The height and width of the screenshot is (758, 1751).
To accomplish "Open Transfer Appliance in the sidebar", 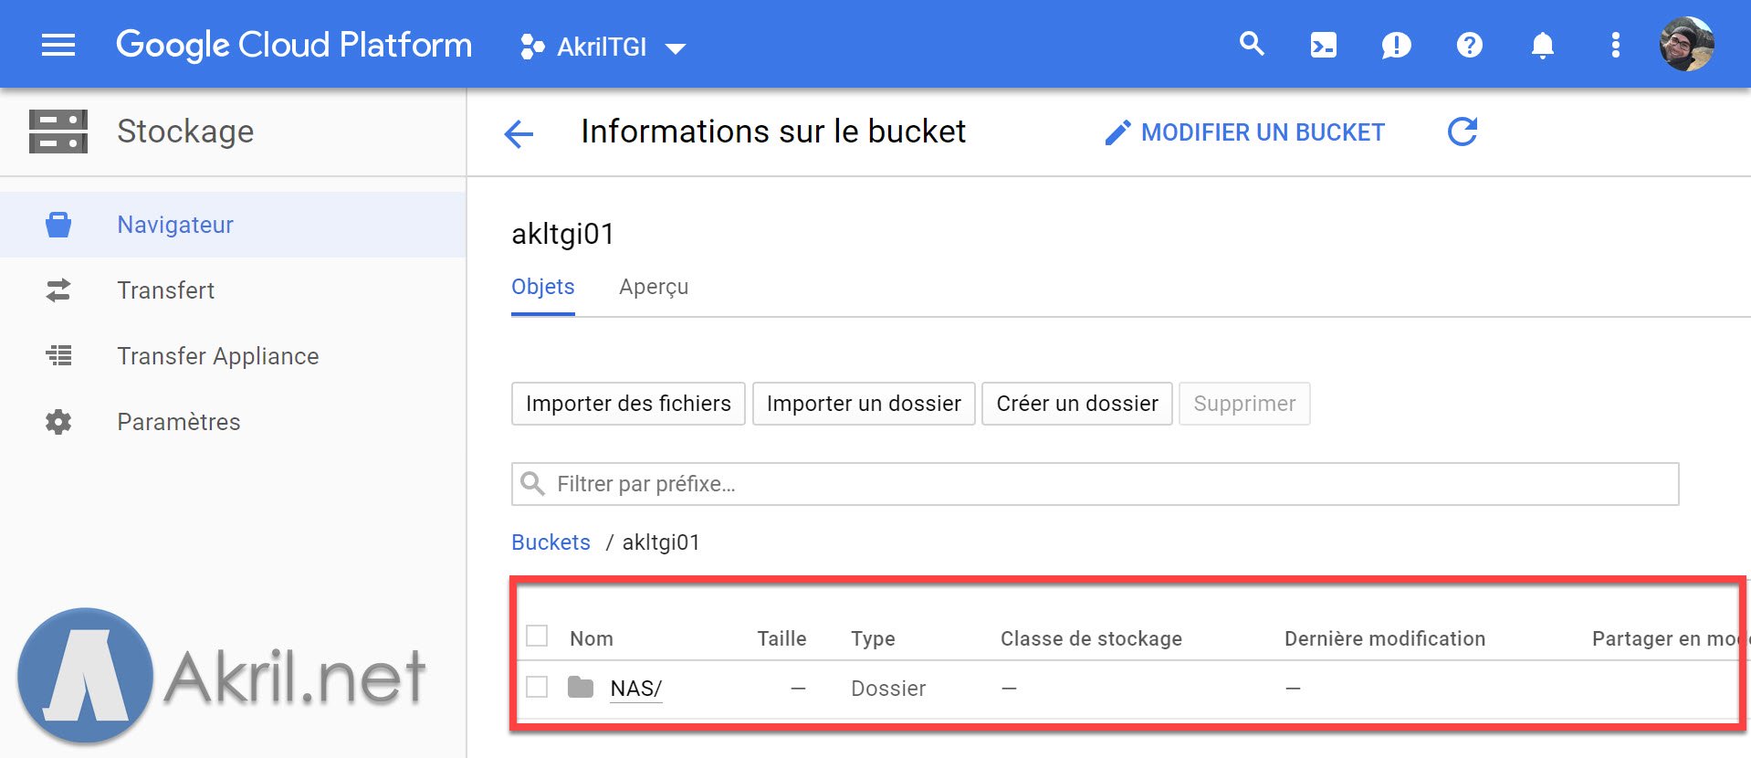I will coord(233,356).
